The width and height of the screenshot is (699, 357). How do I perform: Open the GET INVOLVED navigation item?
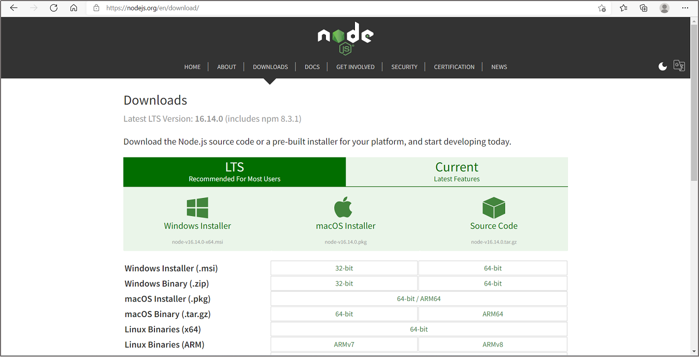tap(355, 67)
